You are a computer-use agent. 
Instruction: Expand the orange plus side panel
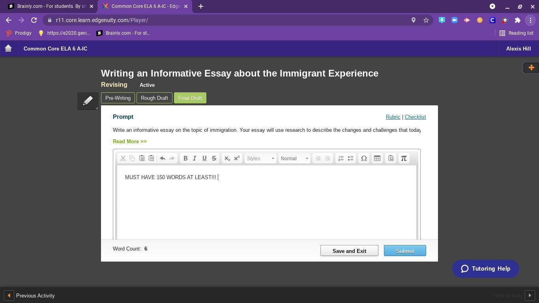click(531, 67)
